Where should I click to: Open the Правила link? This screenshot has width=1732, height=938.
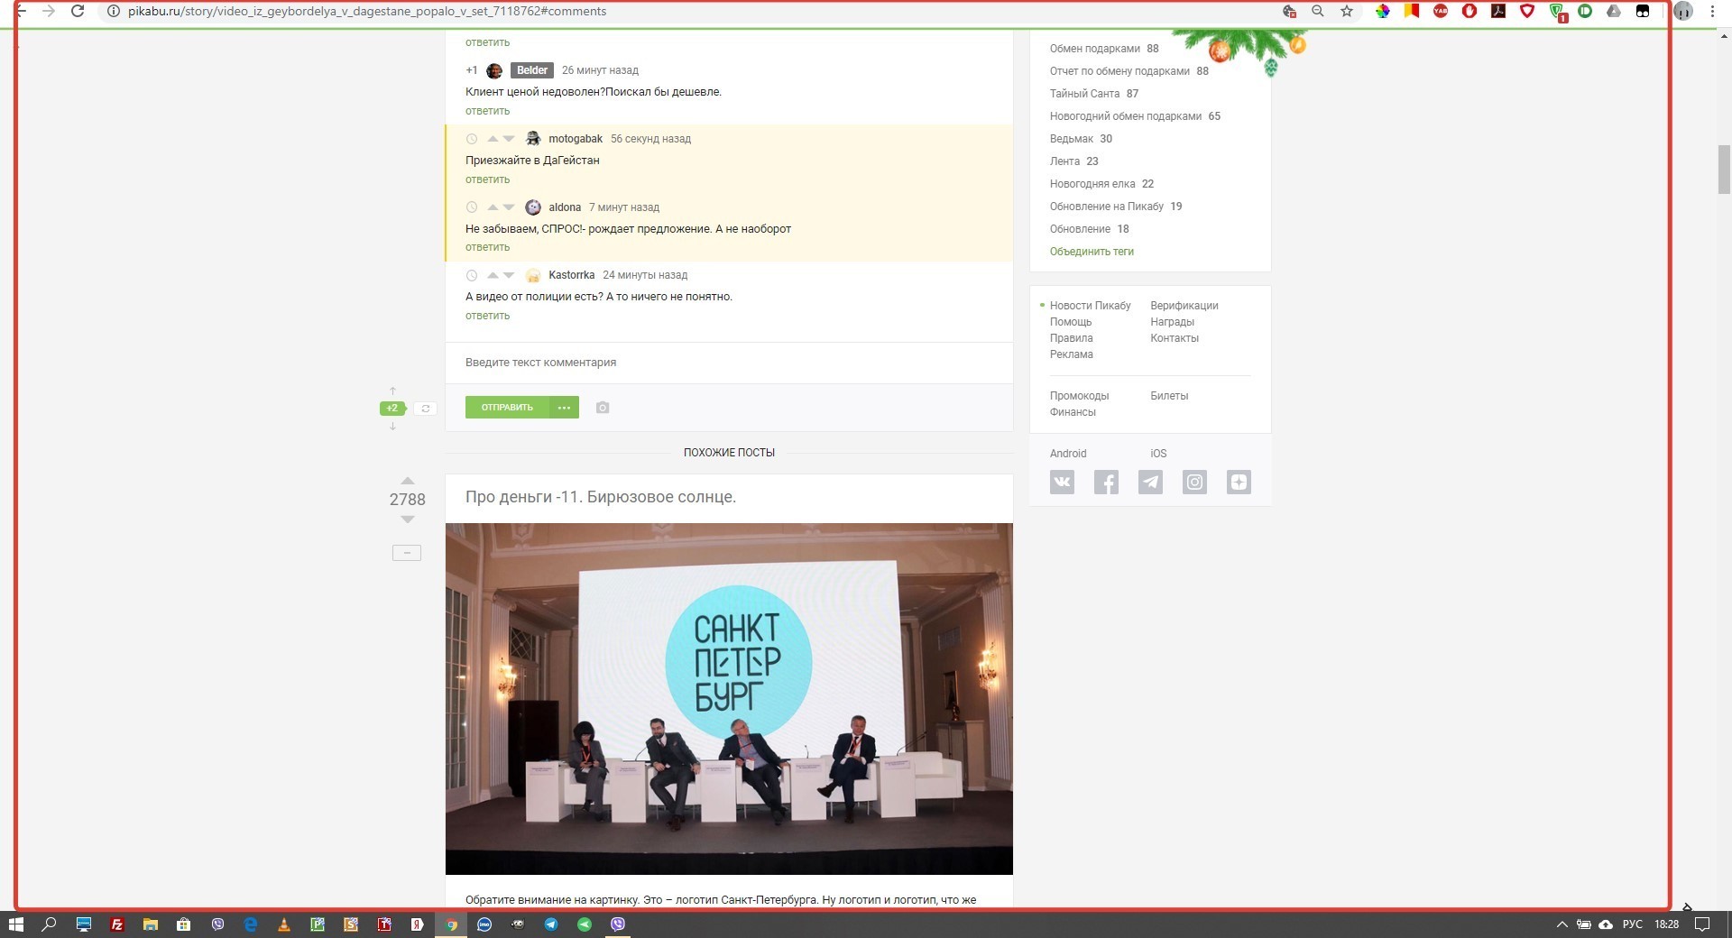(1071, 338)
